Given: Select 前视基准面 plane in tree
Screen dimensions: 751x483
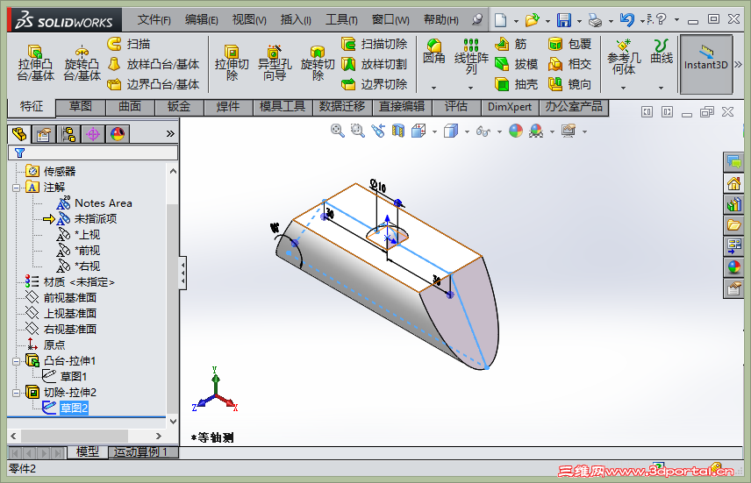Looking at the screenshot, I should (70, 298).
